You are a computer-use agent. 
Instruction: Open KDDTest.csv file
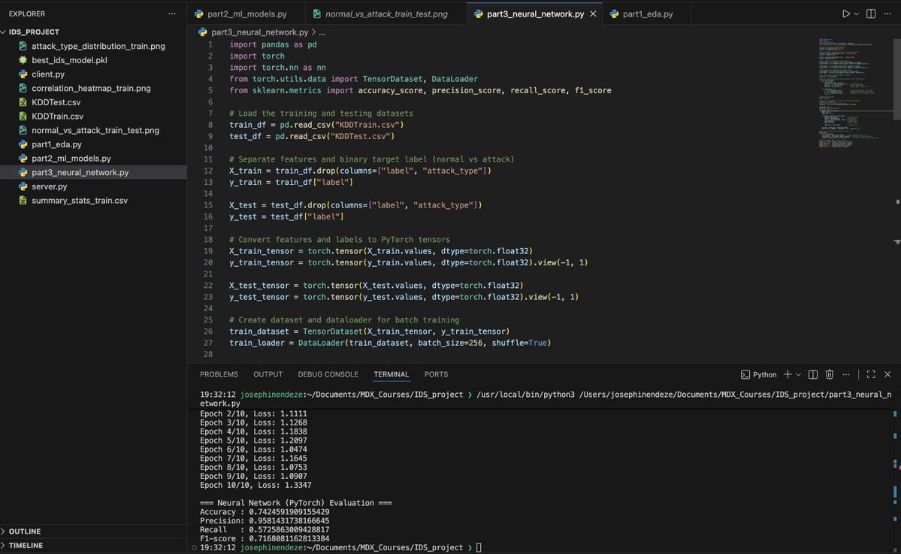pos(56,102)
